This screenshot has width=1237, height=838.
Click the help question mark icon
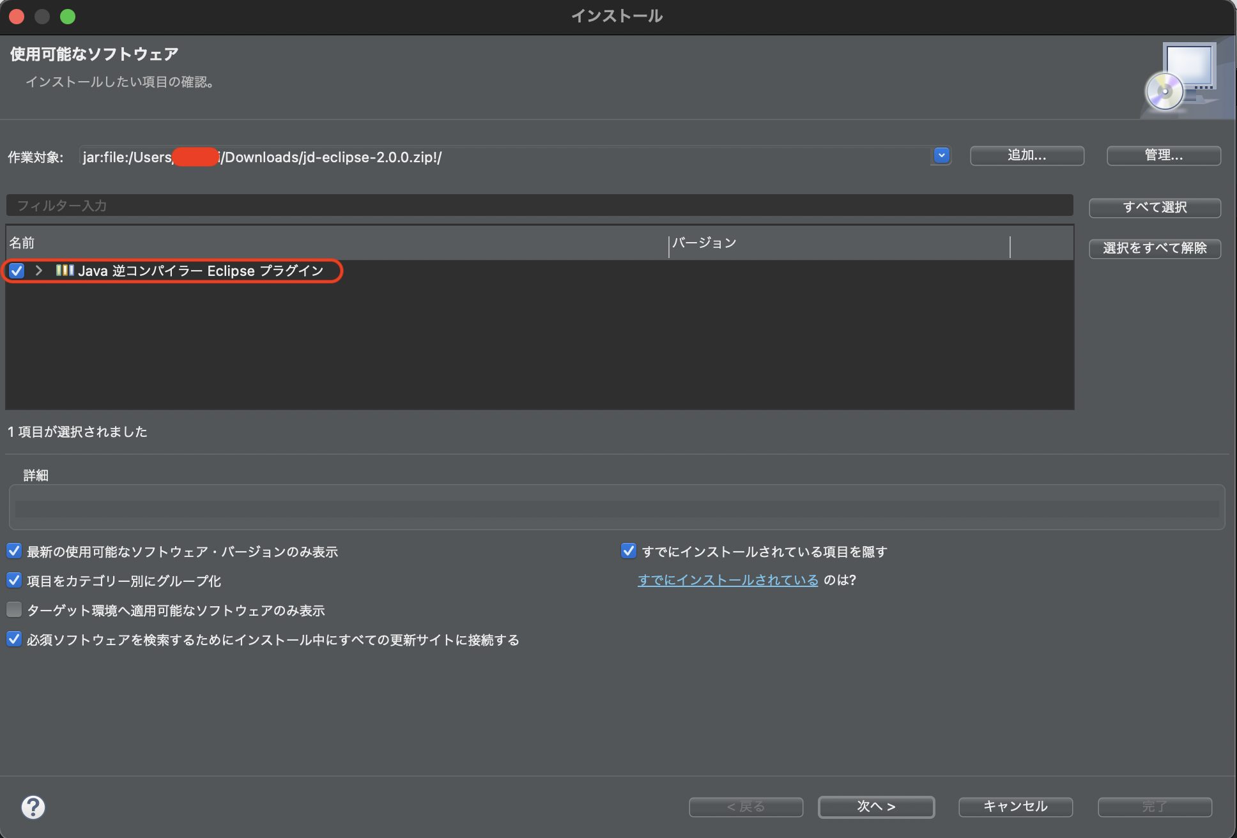tap(33, 807)
